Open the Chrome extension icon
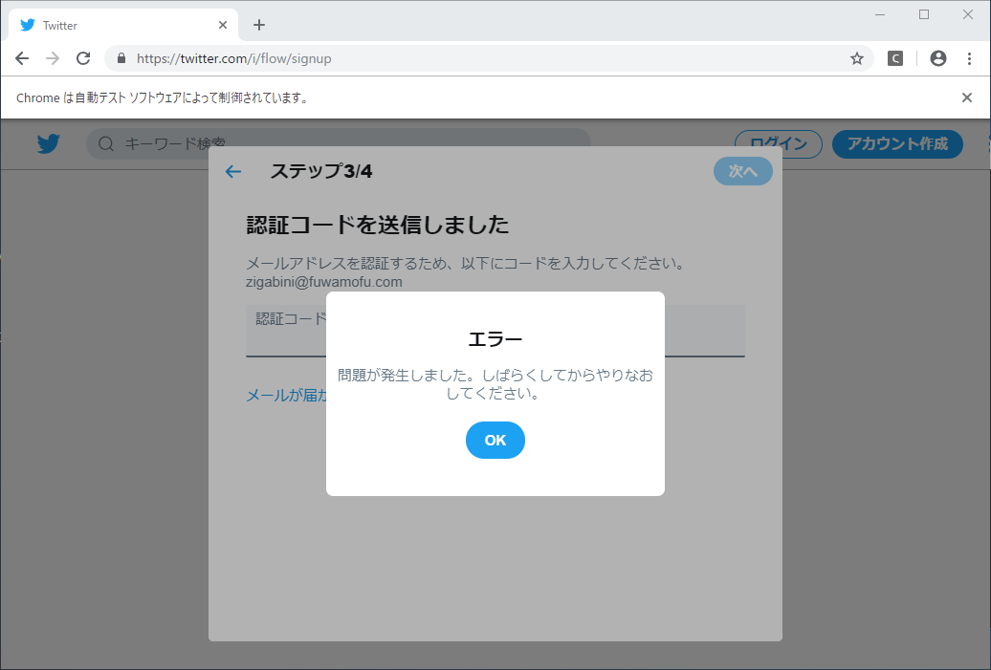 894,58
